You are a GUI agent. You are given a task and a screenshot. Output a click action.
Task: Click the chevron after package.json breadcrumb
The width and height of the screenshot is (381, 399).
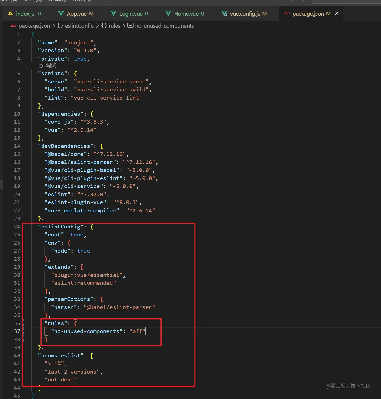click(54, 26)
